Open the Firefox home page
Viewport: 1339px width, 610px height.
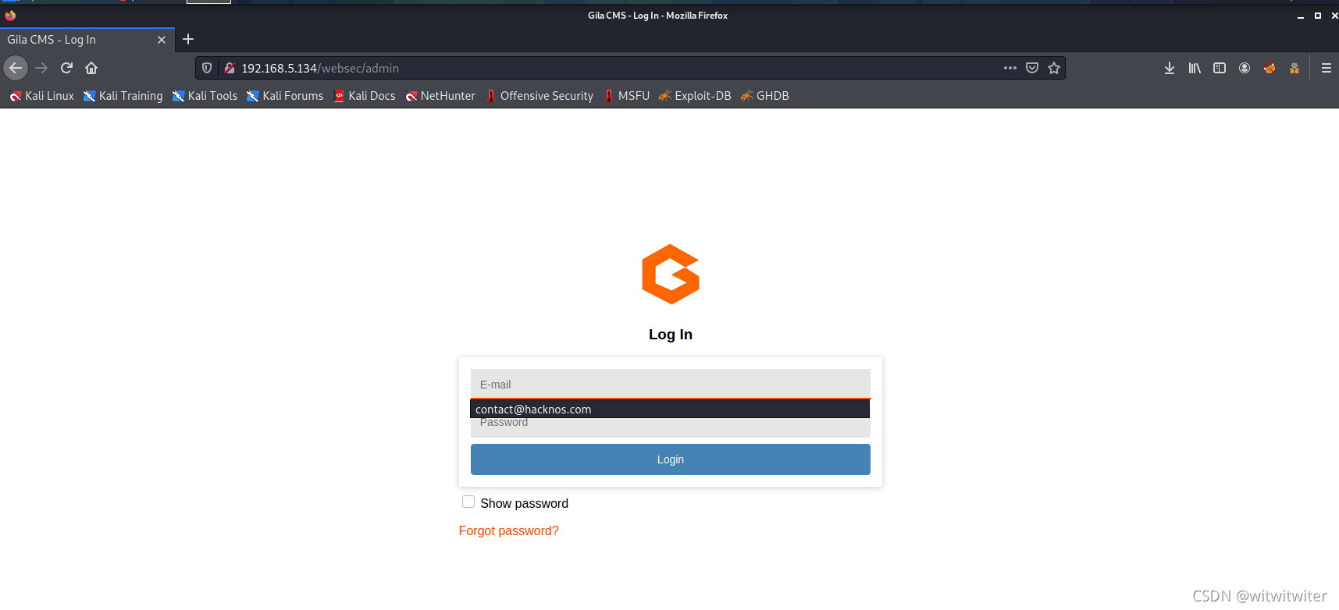[91, 68]
